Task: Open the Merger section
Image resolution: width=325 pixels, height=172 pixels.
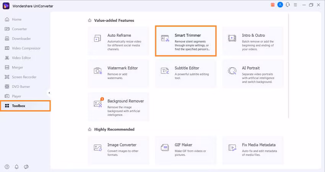Action: click(14, 67)
